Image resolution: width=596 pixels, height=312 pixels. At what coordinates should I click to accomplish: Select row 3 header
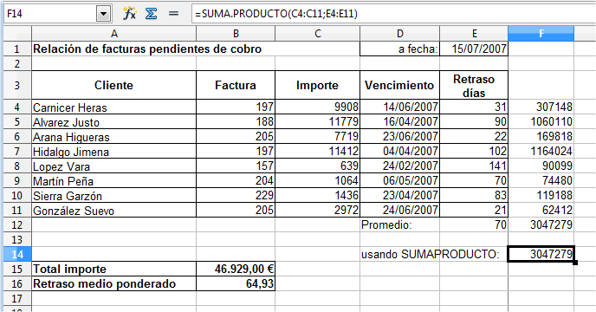coord(17,85)
